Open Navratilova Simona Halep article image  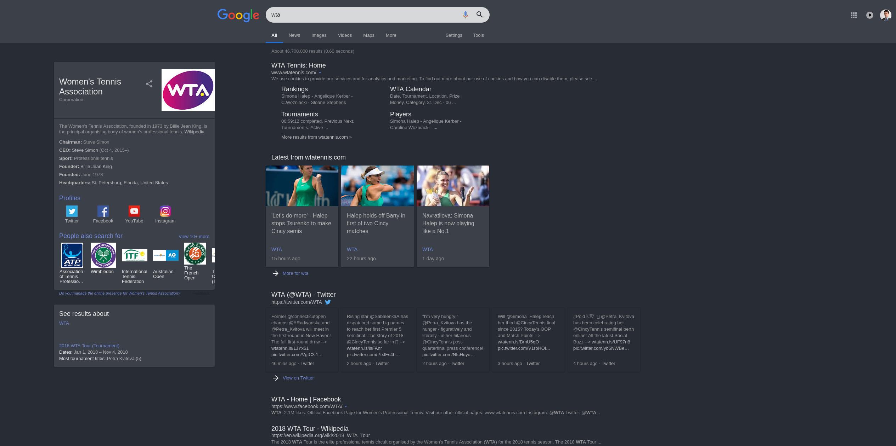click(453, 186)
